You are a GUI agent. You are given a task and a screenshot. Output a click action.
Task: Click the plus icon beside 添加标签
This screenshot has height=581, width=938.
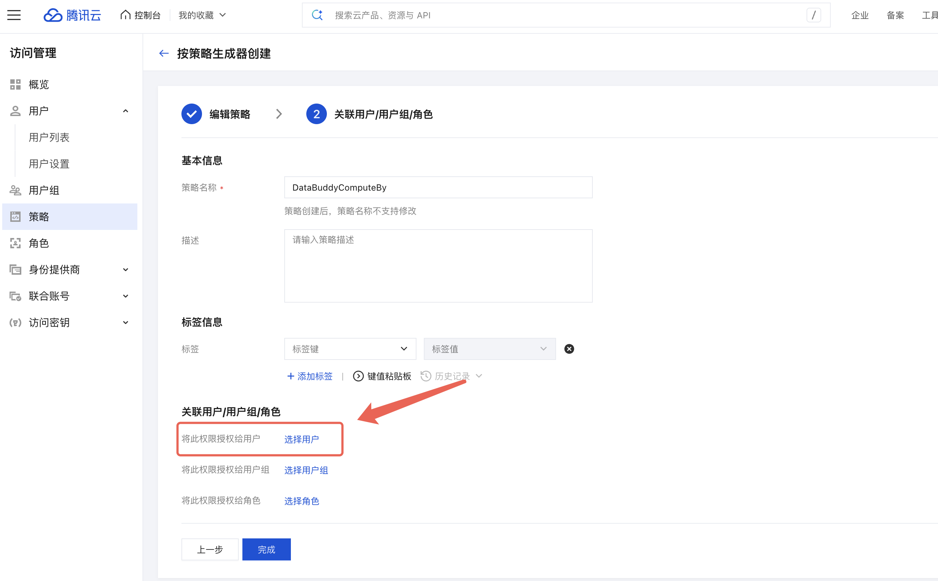coord(291,376)
